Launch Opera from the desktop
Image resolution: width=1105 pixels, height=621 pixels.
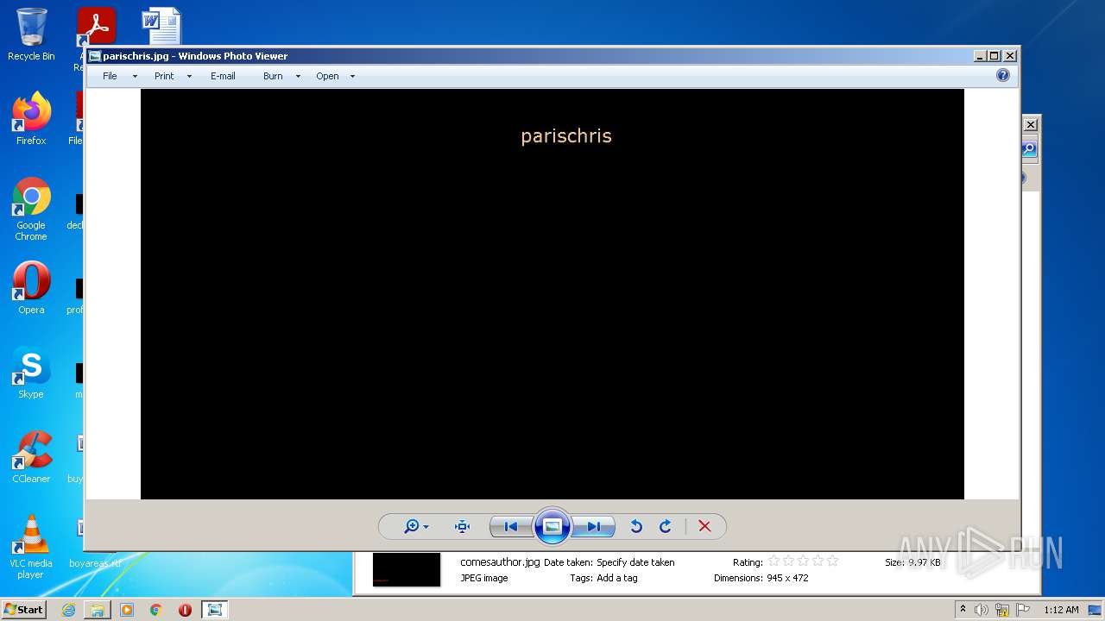(x=31, y=288)
